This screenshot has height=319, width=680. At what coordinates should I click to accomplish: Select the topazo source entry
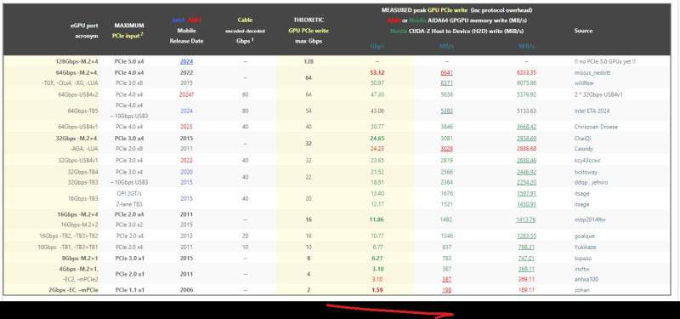click(582, 259)
